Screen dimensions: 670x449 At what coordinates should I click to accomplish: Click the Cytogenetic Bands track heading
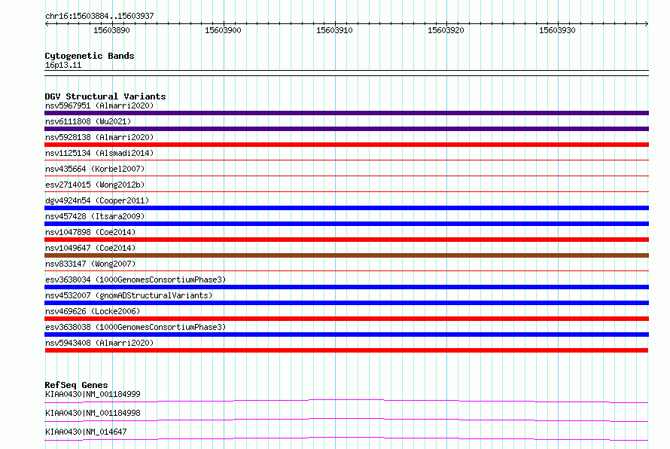(x=90, y=56)
